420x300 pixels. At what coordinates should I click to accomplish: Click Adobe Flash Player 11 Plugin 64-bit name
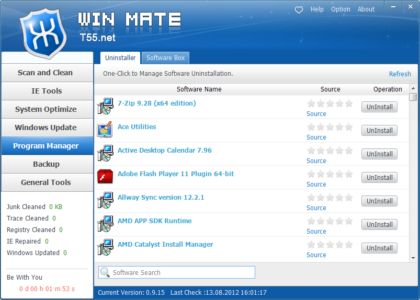(176, 174)
